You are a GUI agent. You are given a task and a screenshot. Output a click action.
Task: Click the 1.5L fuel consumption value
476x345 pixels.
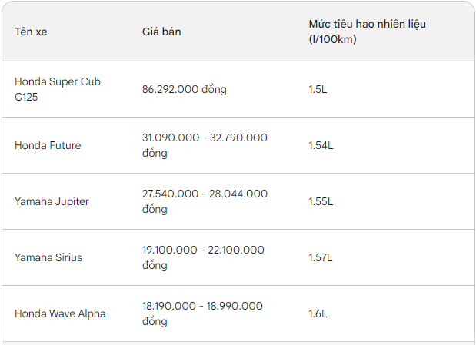point(318,89)
